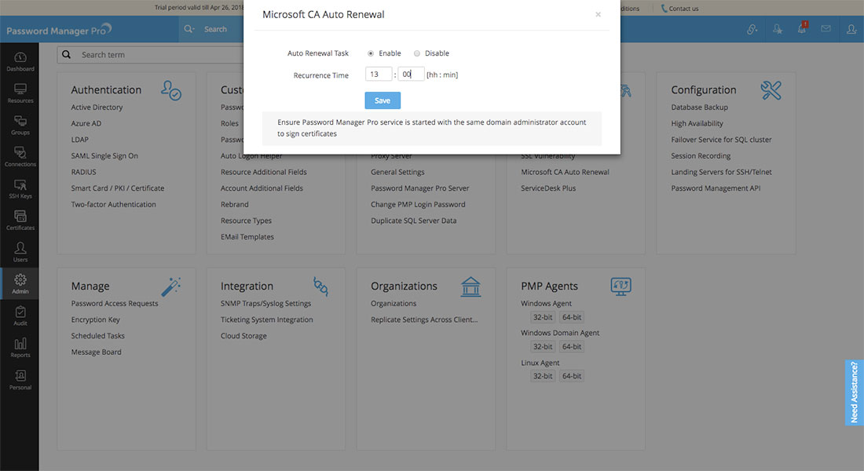Open Two-factor Authentication link
This screenshot has width=864, height=471.
[114, 204]
